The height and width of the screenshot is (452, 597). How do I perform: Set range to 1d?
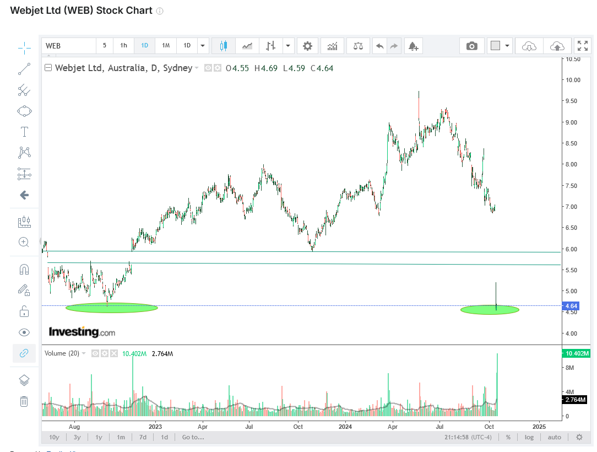pyautogui.click(x=164, y=437)
